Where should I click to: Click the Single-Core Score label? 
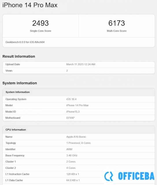(x=40, y=31)
